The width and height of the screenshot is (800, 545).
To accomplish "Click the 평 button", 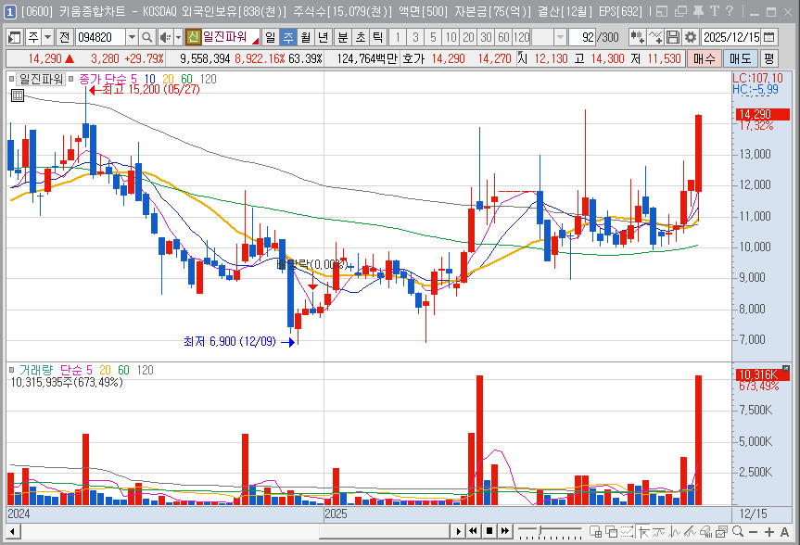I will click(x=768, y=58).
